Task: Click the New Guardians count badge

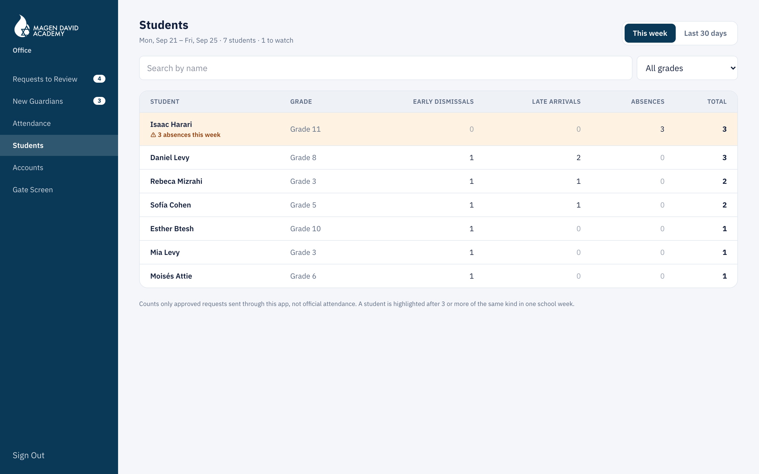Action: click(x=99, y=101)
